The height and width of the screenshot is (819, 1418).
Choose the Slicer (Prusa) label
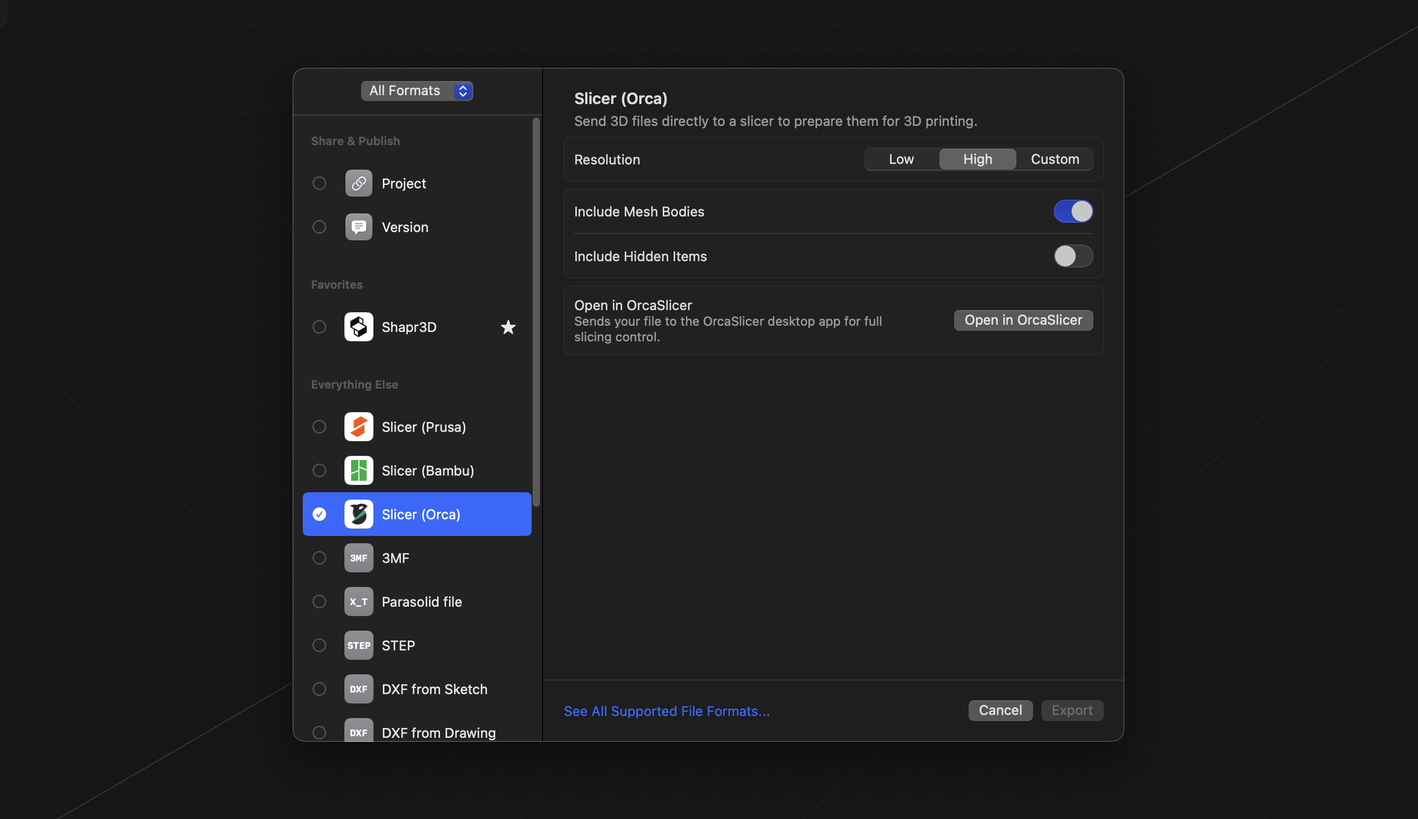[424, 427]
